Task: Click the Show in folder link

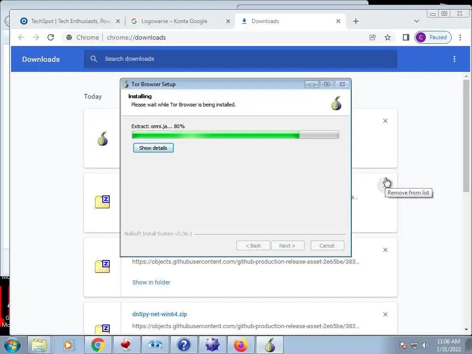Action: point(151,283)
